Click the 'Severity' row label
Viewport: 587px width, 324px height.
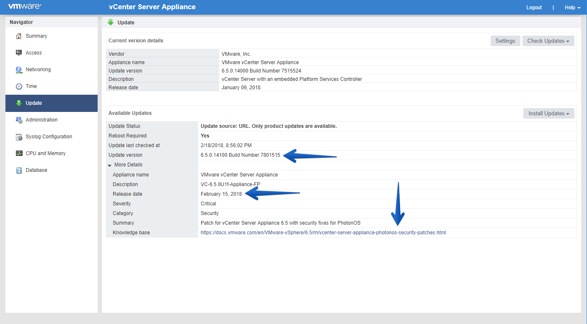point(122,204)
